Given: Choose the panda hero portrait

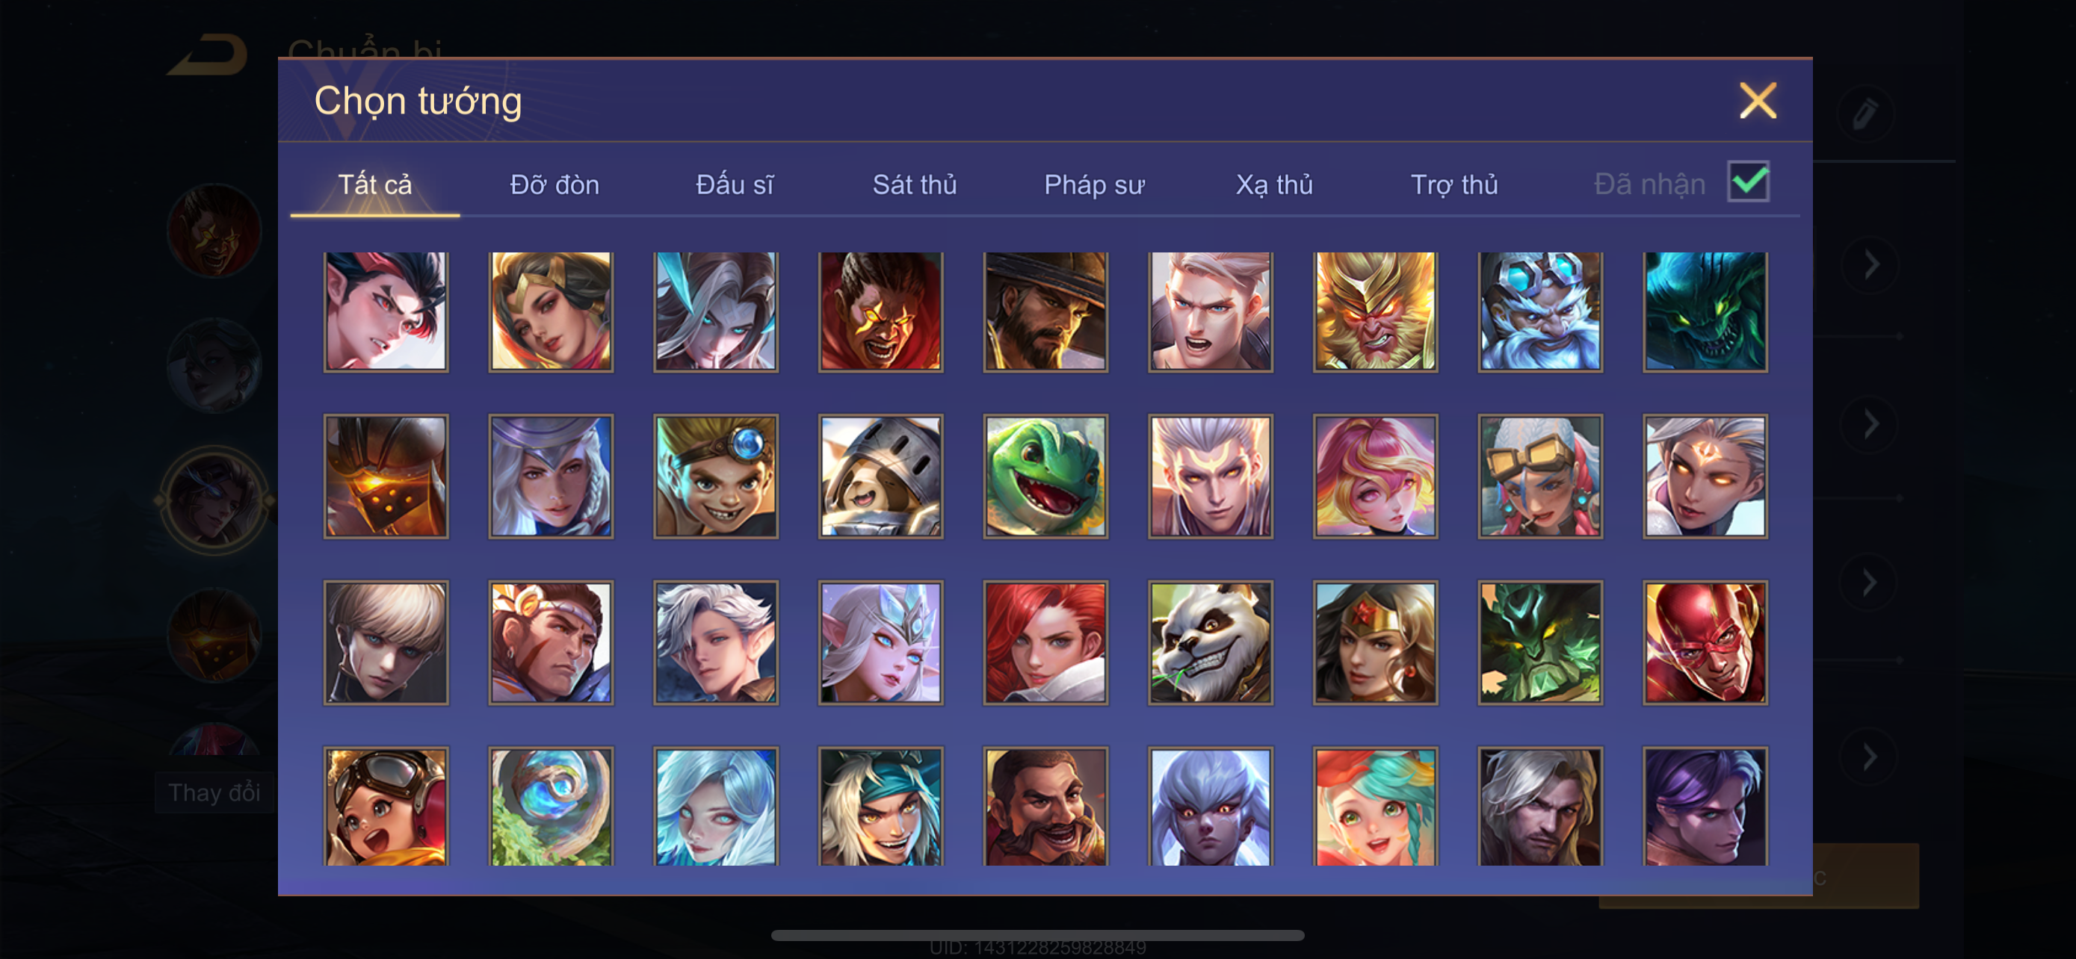Looking at the screenshot, I should point(1211,642).
